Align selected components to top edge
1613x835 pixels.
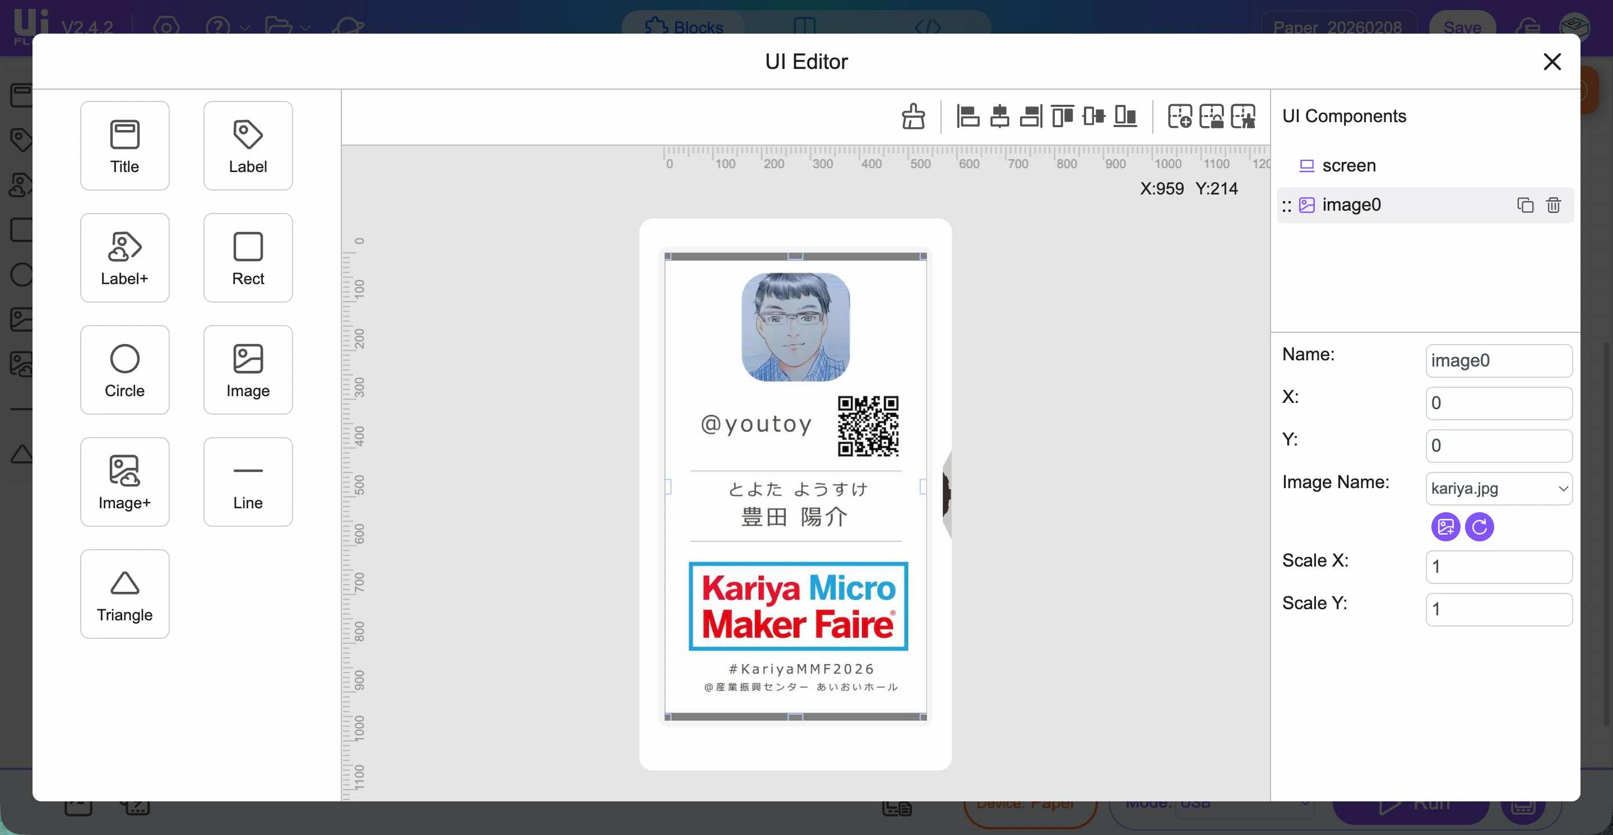click(1062, 117)
